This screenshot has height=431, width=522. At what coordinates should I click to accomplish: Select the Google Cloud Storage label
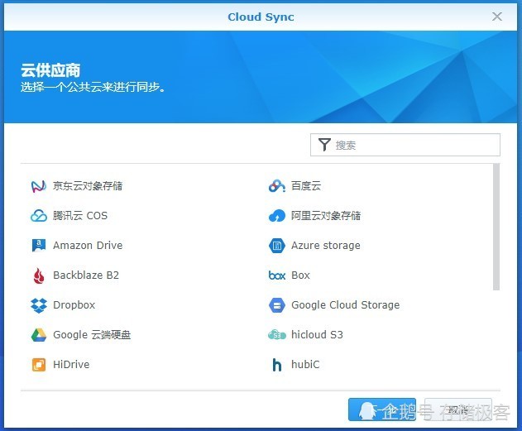346,305
